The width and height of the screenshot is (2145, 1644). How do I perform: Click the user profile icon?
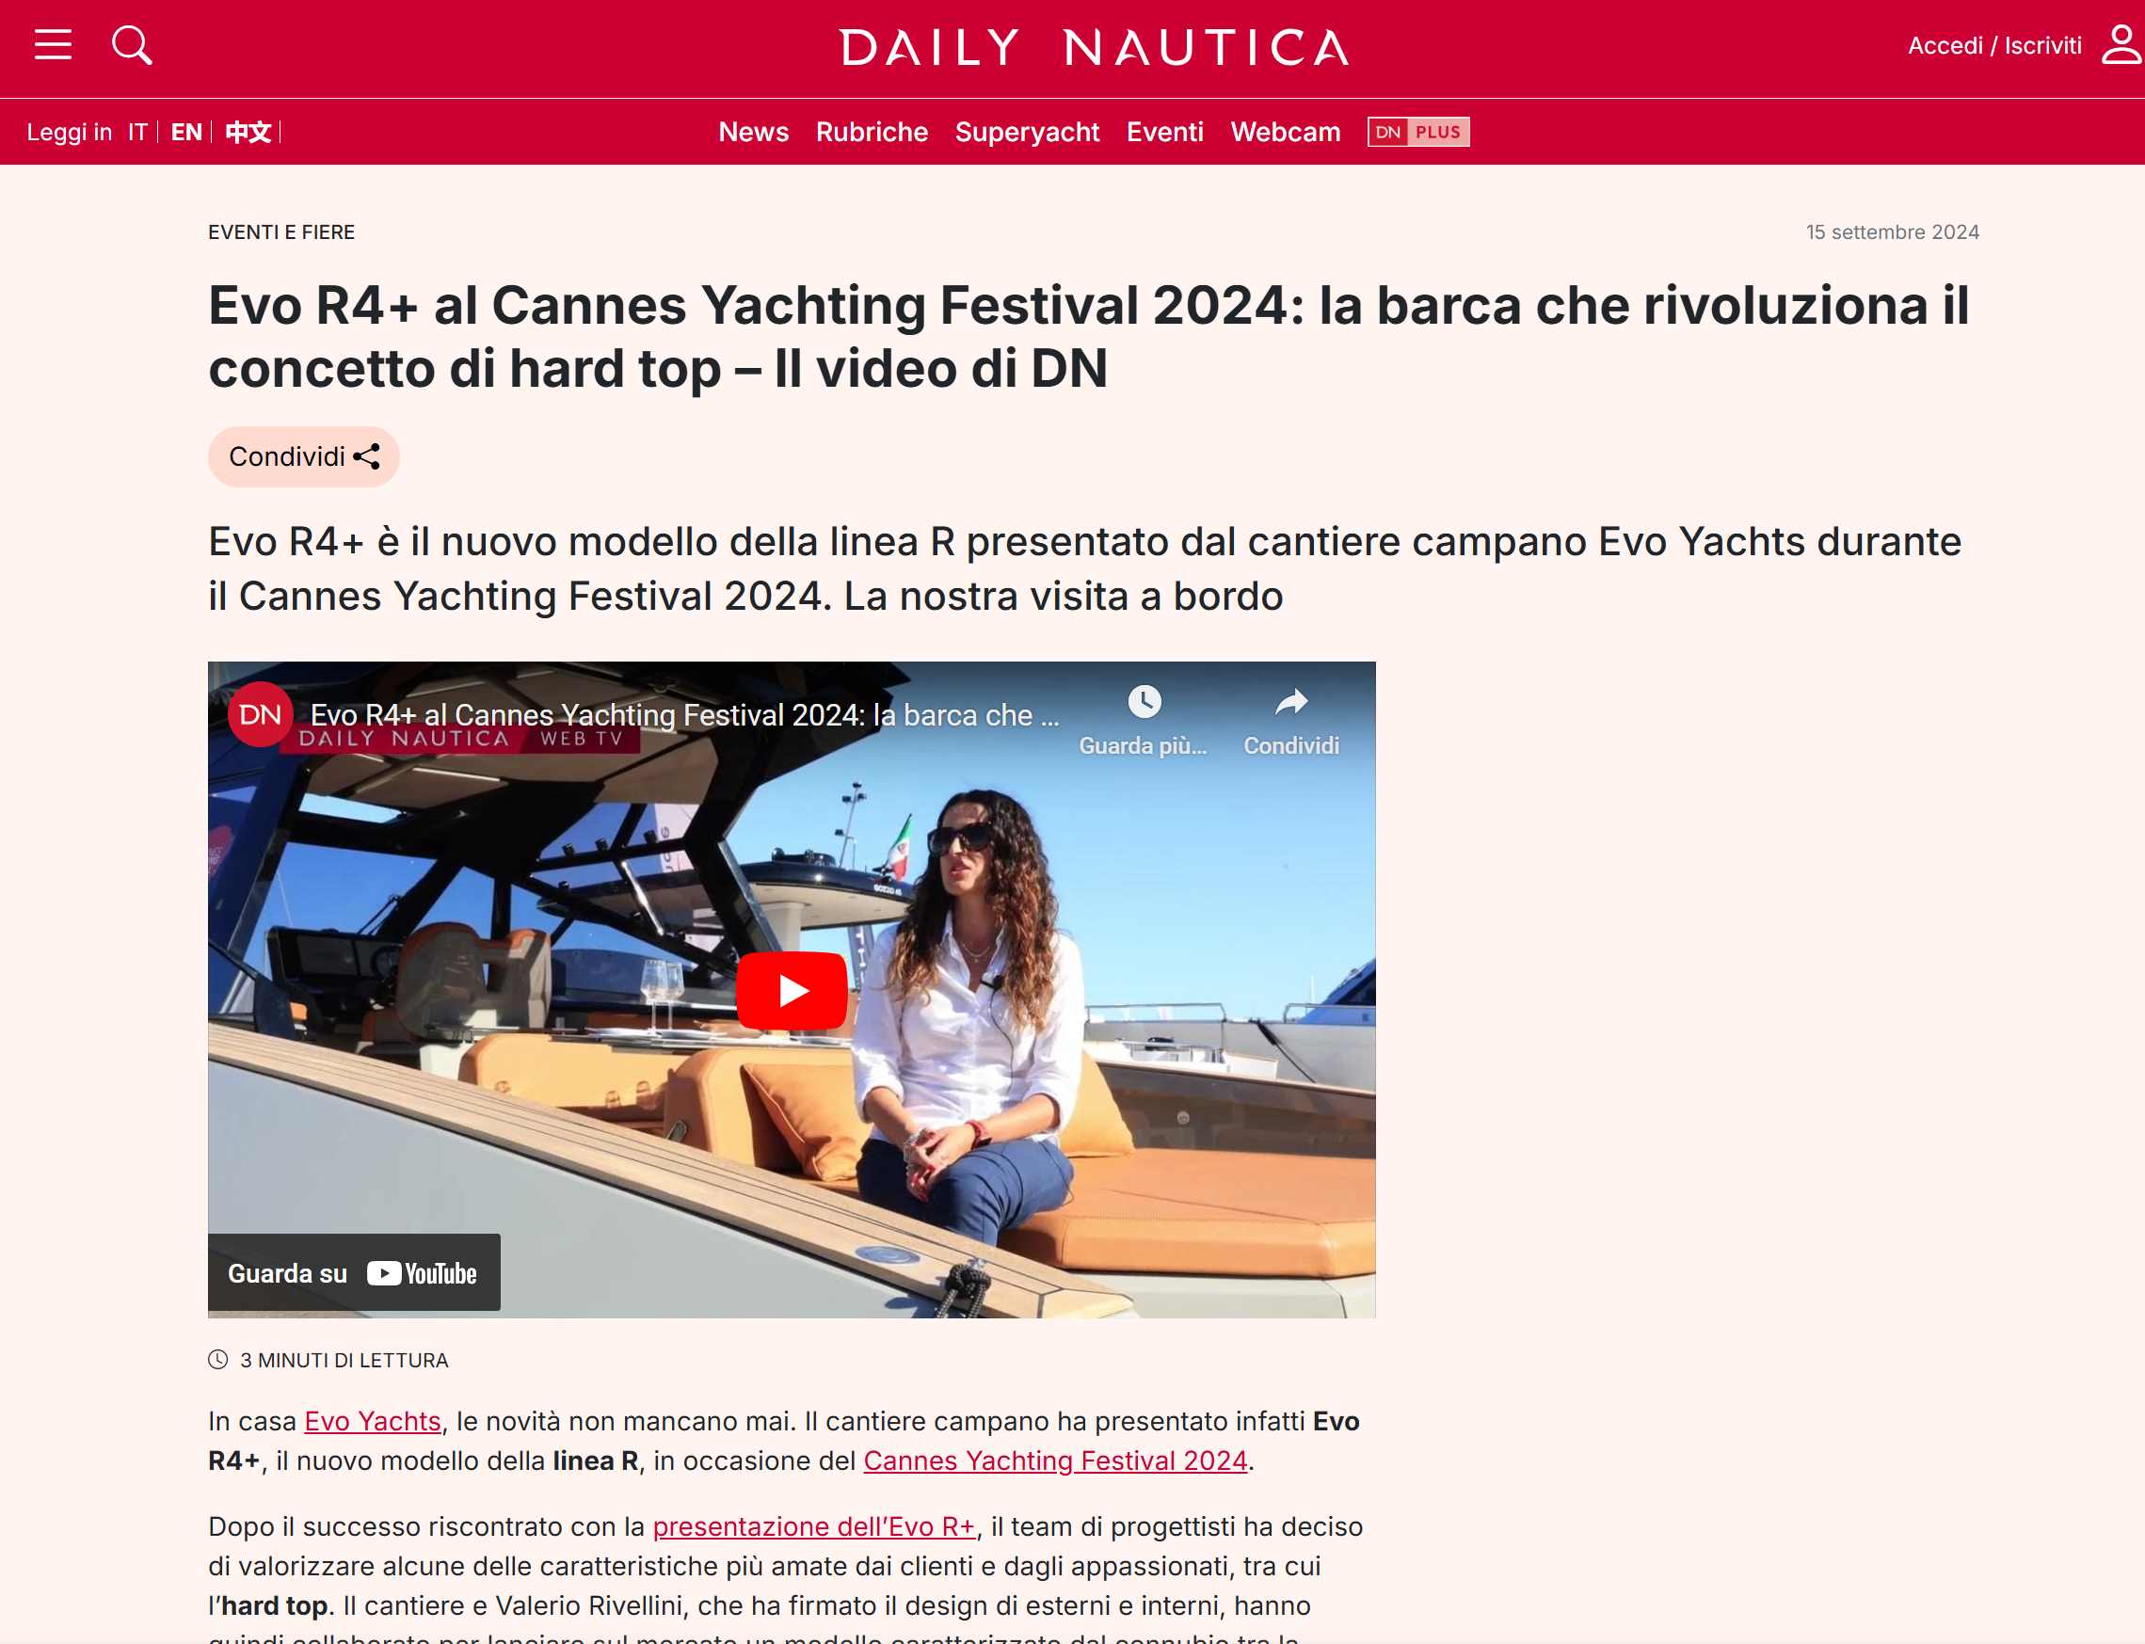click(x=2121, y=45)
